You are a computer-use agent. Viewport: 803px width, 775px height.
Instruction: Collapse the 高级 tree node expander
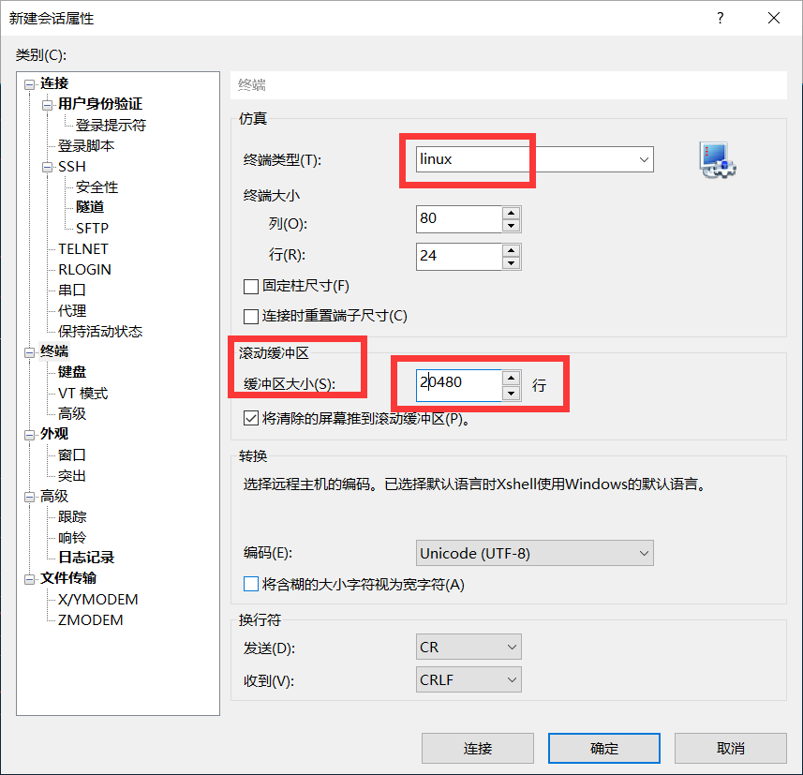[x=29, y=497]
